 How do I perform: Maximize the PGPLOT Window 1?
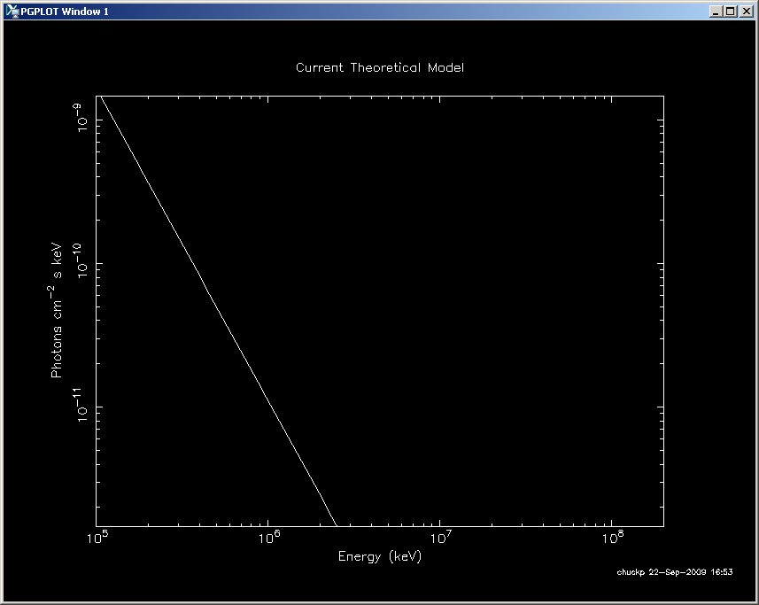click(731, 12)
